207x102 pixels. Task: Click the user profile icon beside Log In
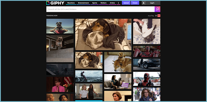[144, 3]
